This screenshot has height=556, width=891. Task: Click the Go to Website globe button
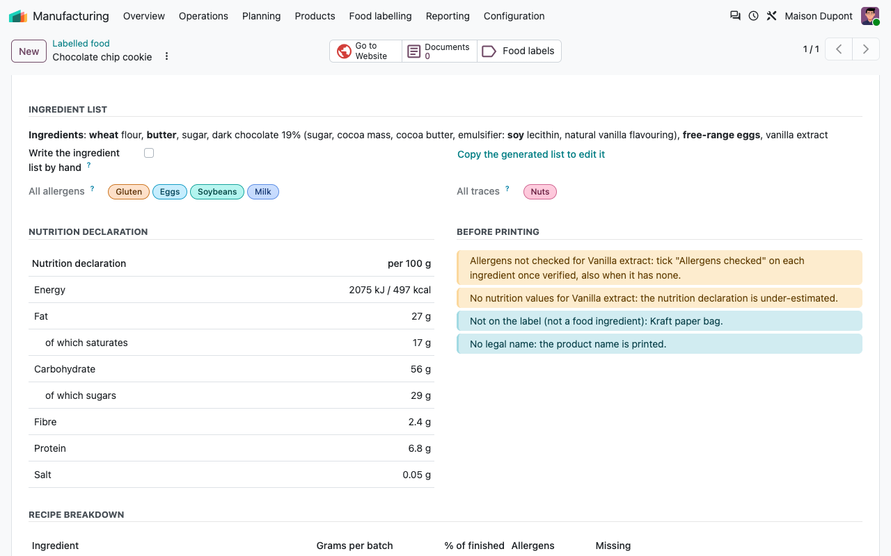[x=365, y=51]
